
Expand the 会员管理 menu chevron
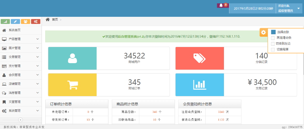click(37, 75)
